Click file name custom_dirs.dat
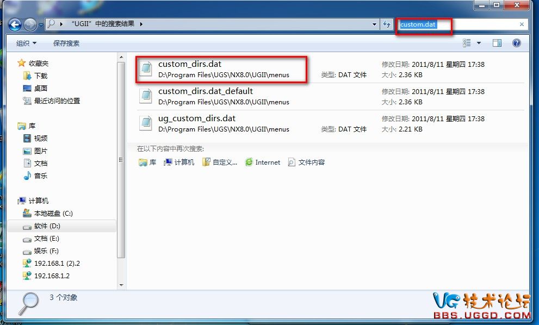The height and width of the screenshot is (325, 539). pyautogui.click(x=190, y=64)
